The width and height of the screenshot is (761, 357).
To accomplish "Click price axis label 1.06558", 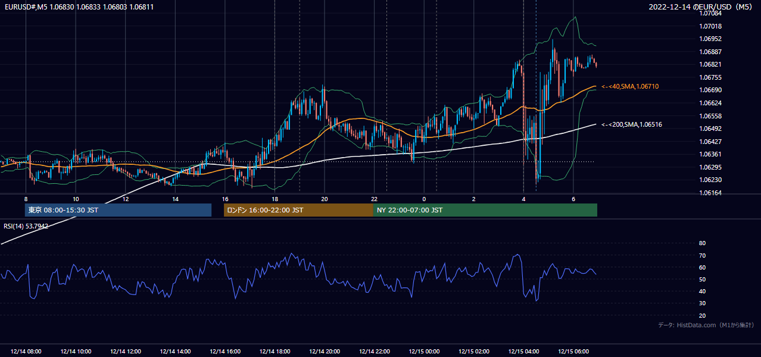I will tap(710, 116).
